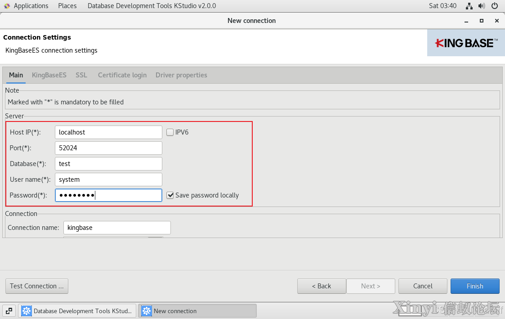505x319 pixels.
Task: Open the network status icon in top bar
Action: click(469, 6)
